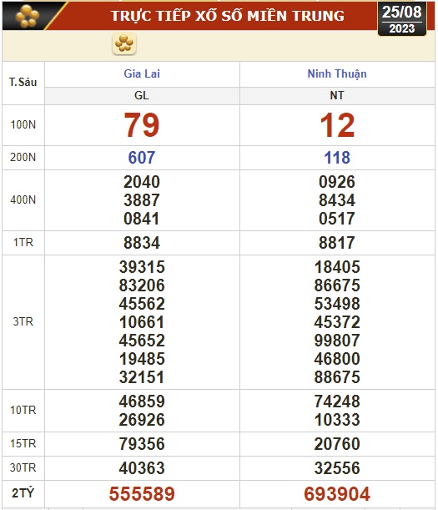
Task: Select Ninh Thuận number 53498
Action: pos(337,304)
